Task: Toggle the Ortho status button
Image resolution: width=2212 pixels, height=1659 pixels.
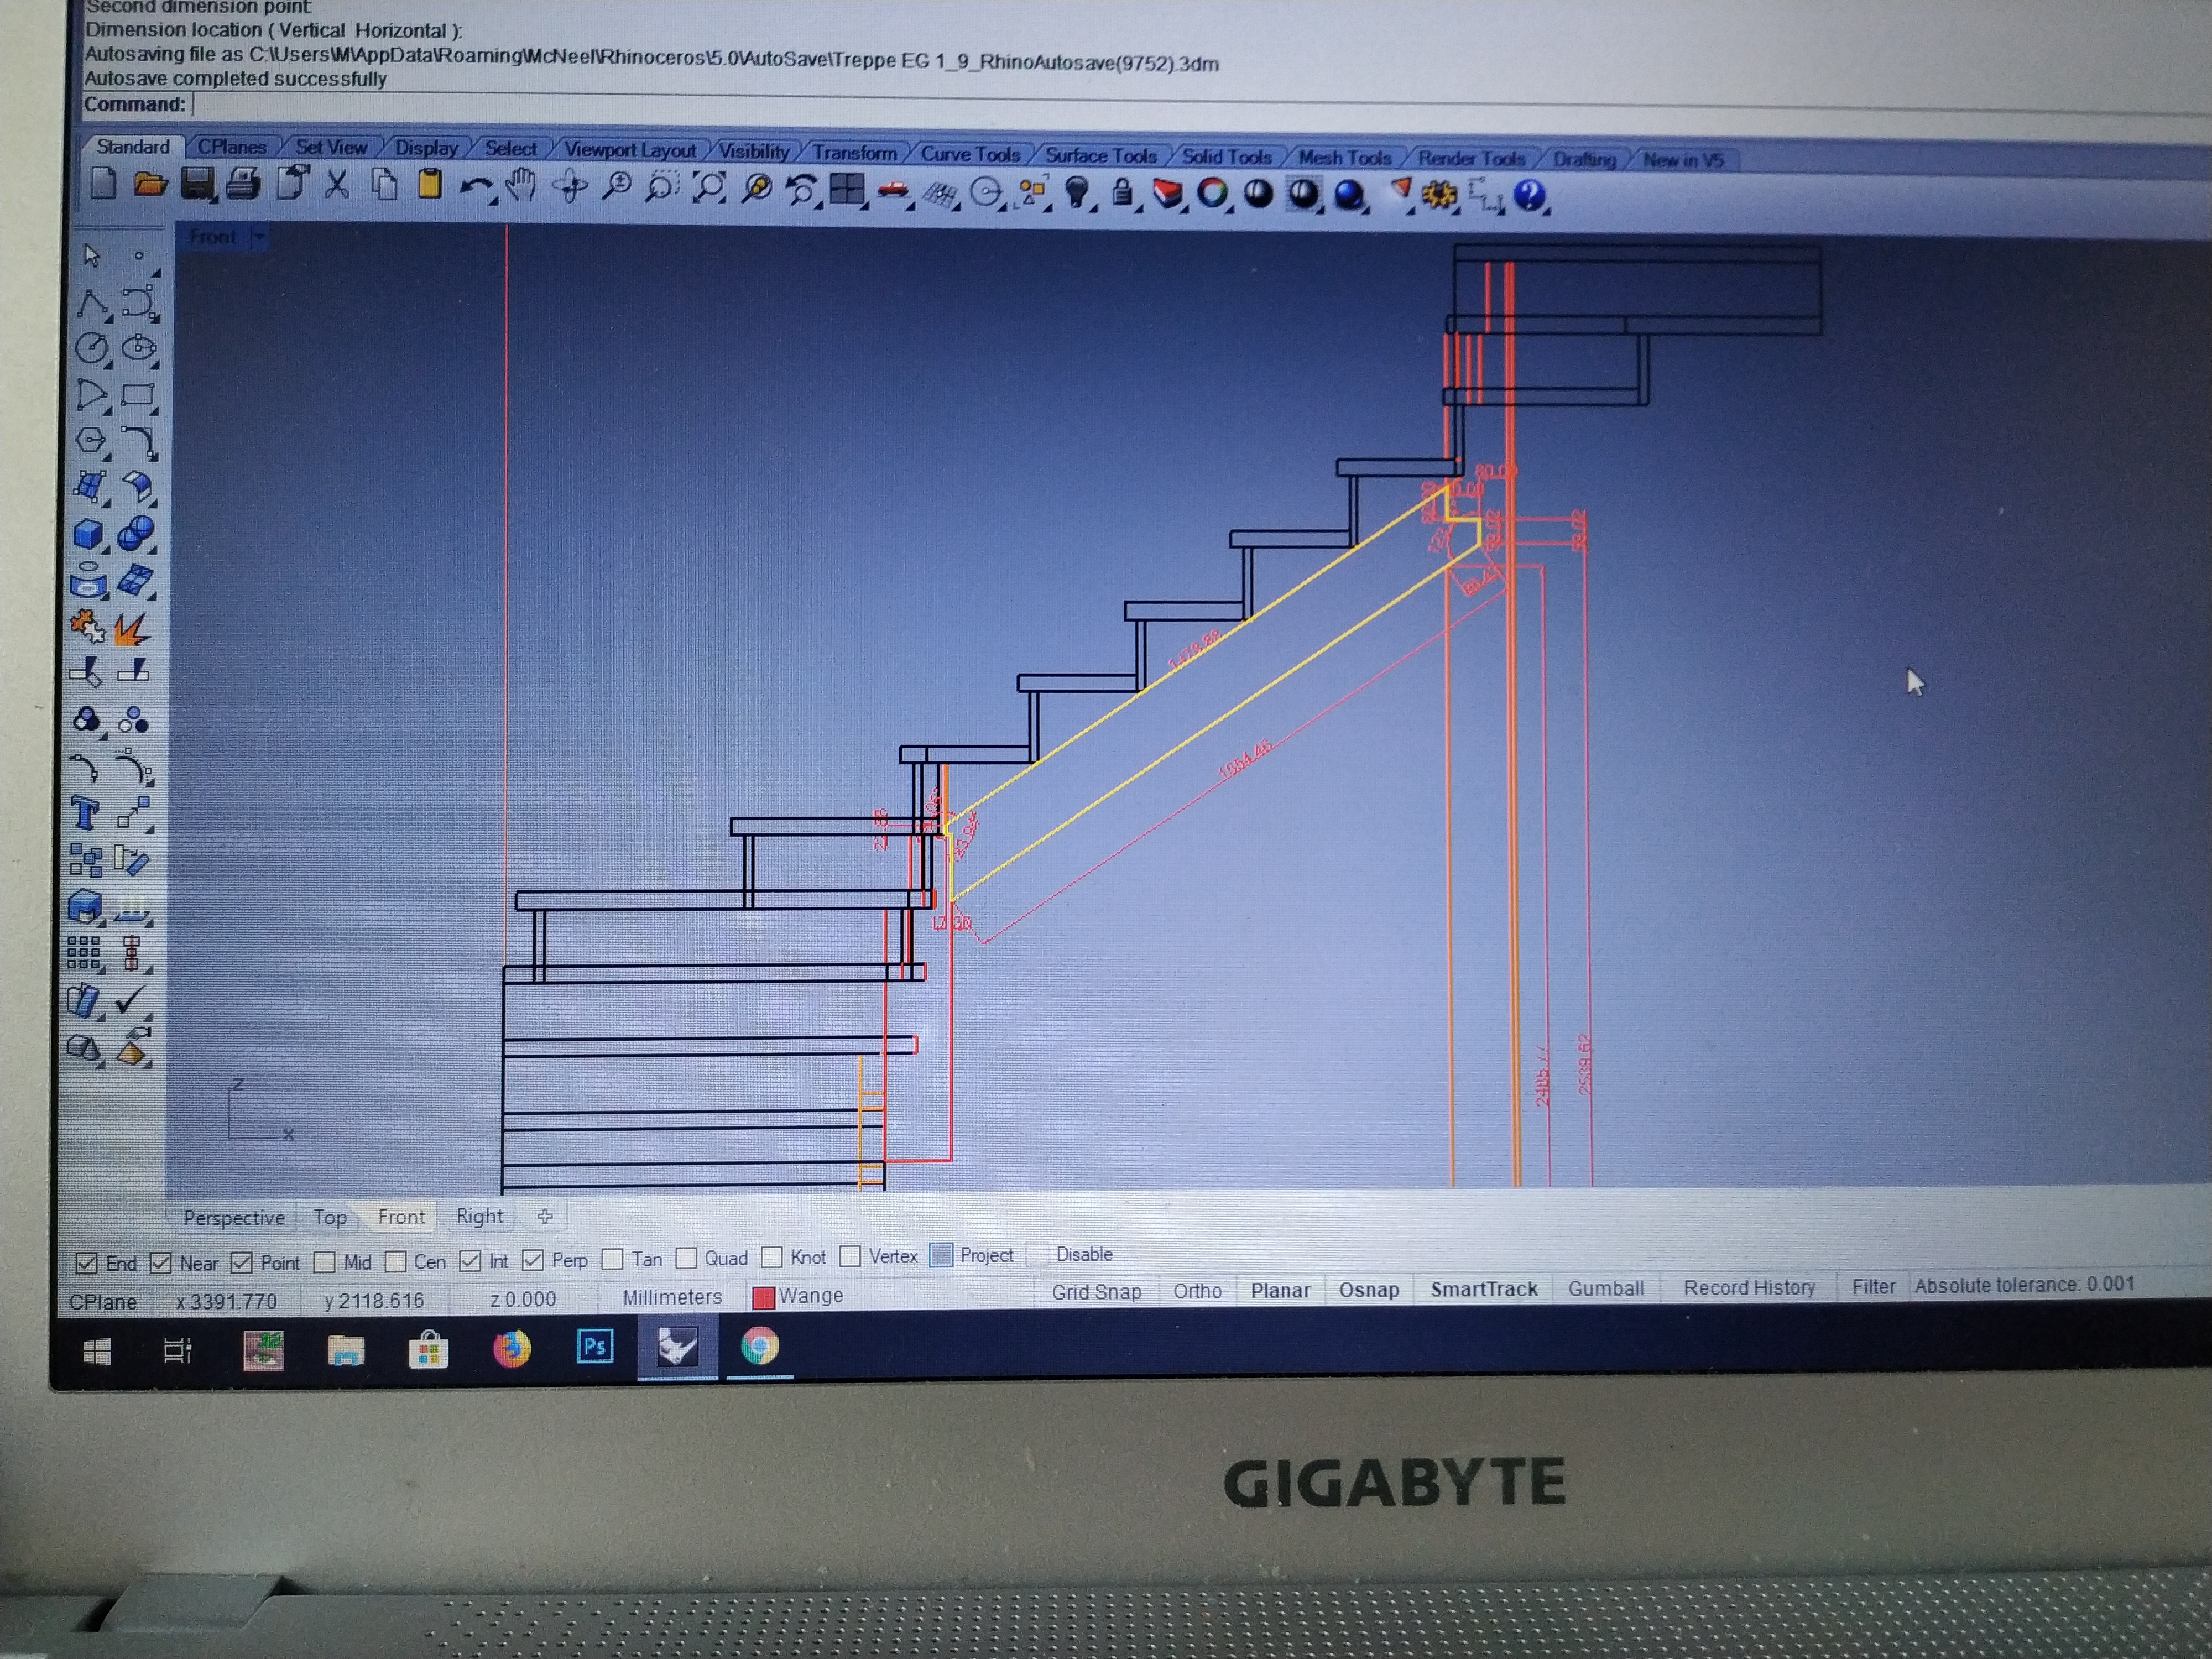Action: click(1197, 1291)
